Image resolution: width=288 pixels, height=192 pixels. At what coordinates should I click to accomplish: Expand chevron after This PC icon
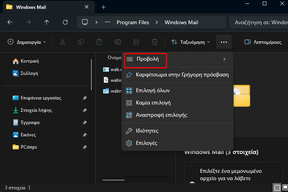96,22
